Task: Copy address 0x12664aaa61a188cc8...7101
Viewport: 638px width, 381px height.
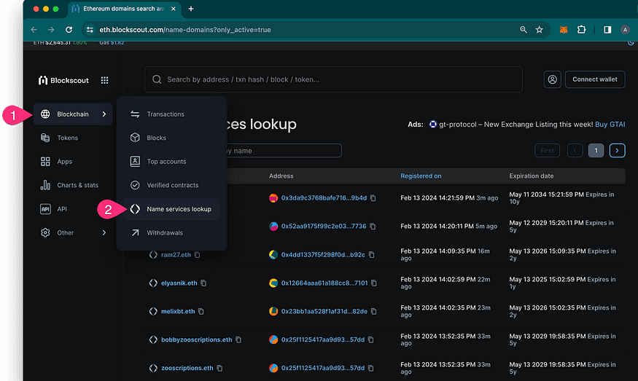Action: [x=373, y=283]
